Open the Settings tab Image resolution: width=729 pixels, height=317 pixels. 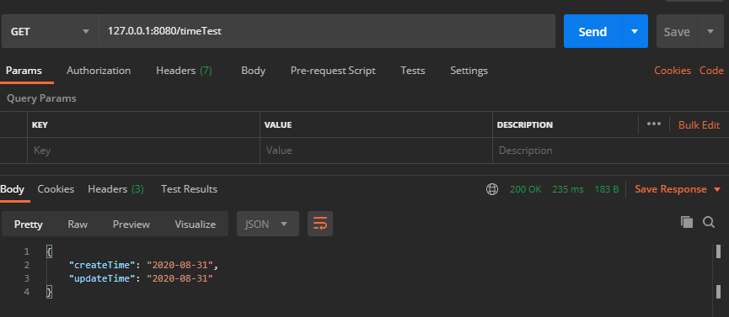tap(469, 71)
